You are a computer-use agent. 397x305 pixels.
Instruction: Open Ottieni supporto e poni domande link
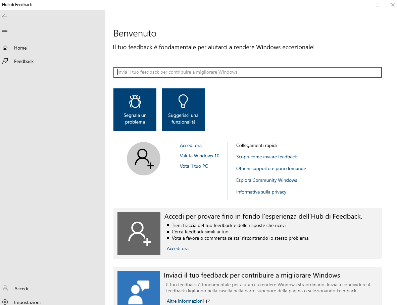(x=271, y=168)
